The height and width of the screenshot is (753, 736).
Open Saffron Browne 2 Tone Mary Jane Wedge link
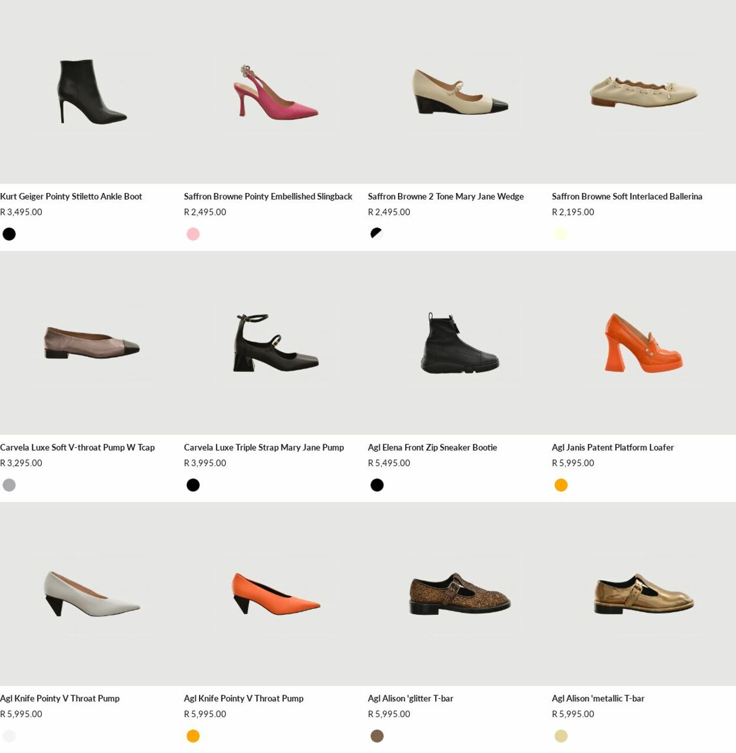pyautogui.click(x=446, y=196)
